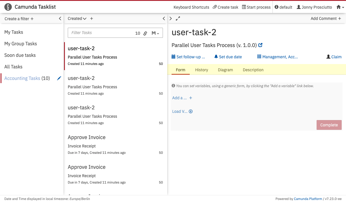Viewport: 346px width, 202px height.
Task: Select the All Tasks filter
Action: coord(13,67)
